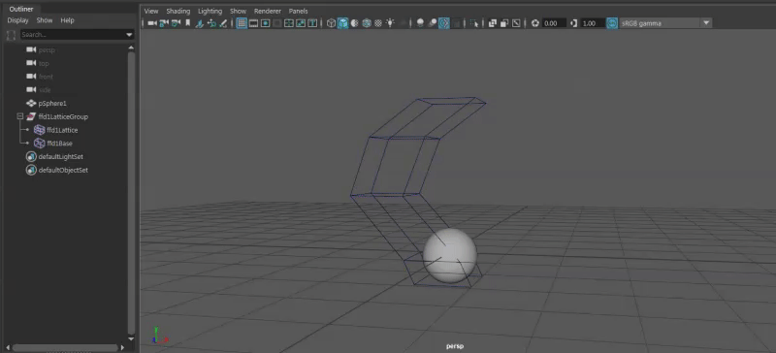Select ffd1Lattice in the Outliner
This screenshot has height=353, width=776.
point(62,130)
